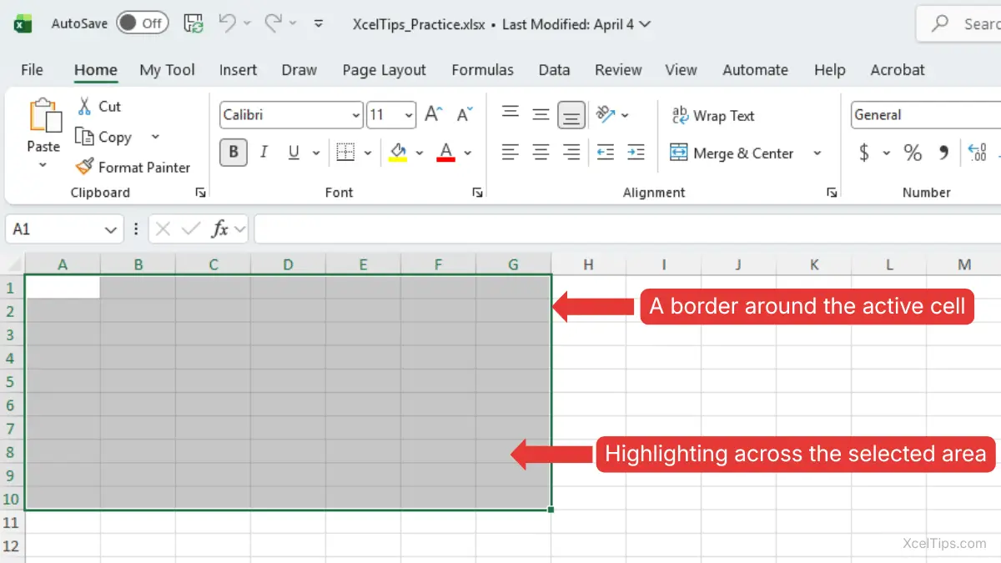Click the yellow Fill Color swatch

[x=398, y=153]
